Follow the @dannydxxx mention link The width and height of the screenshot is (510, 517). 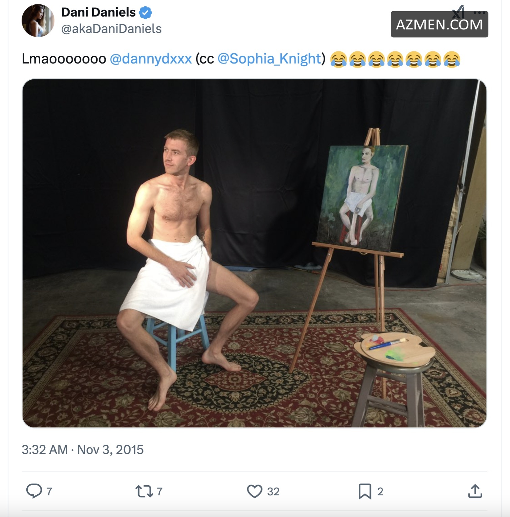point(151,59)
